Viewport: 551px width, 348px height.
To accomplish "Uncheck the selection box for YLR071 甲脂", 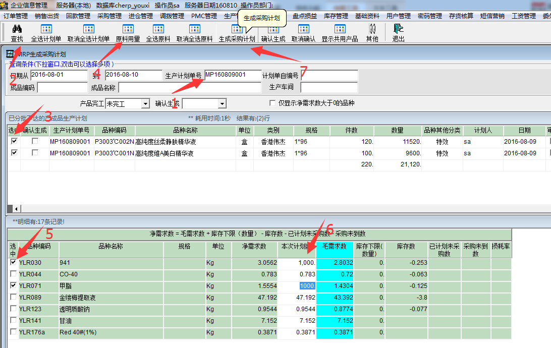I will pos(14,285).
